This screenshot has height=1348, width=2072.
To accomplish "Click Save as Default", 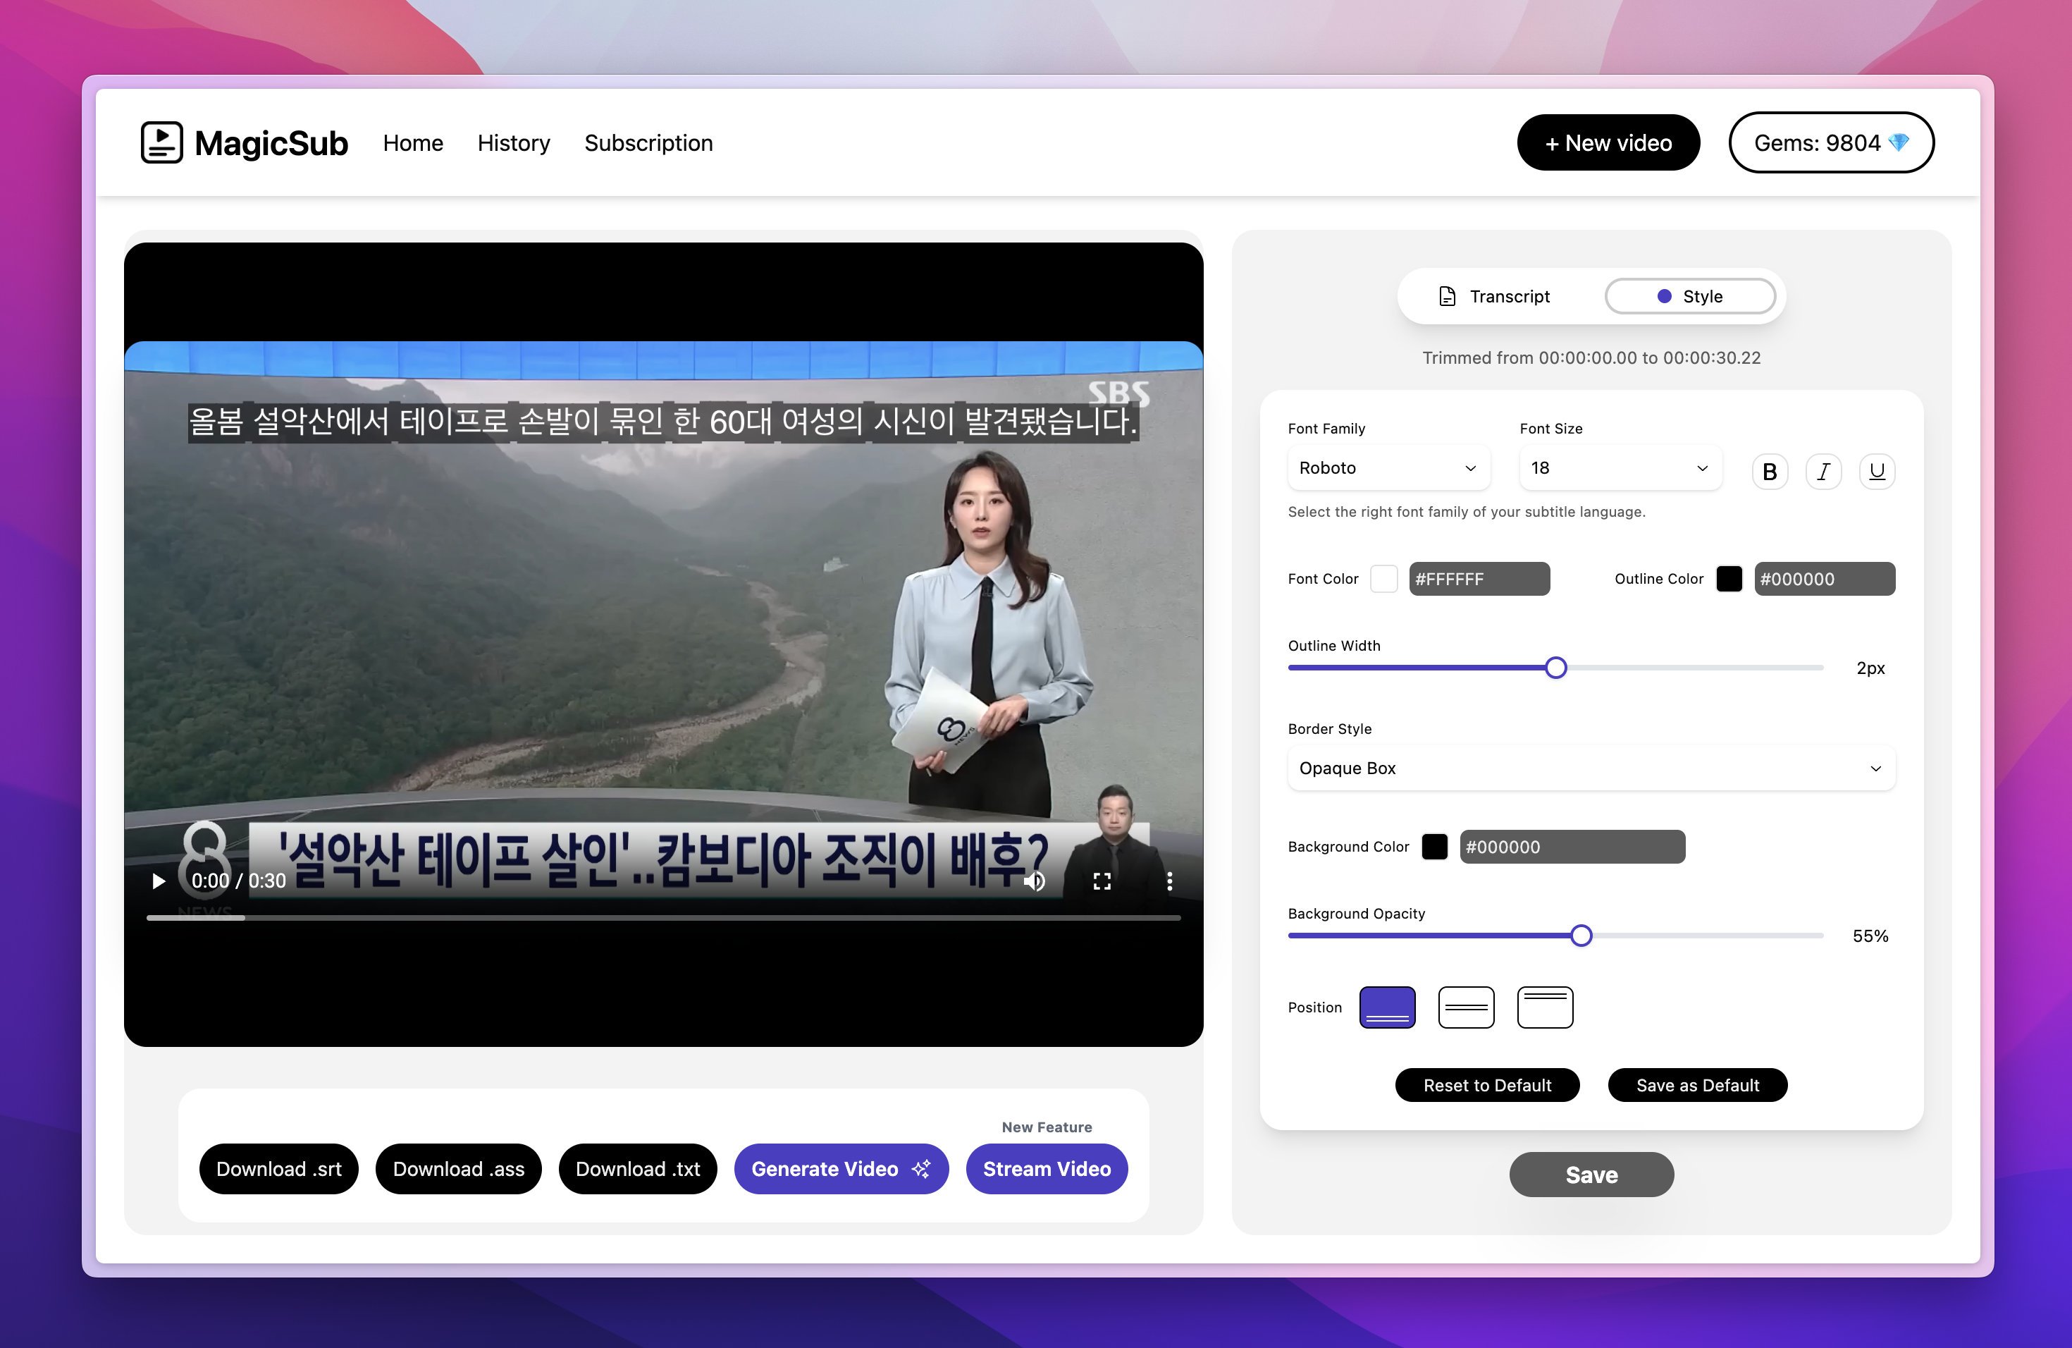I will pos(1698,1085).
